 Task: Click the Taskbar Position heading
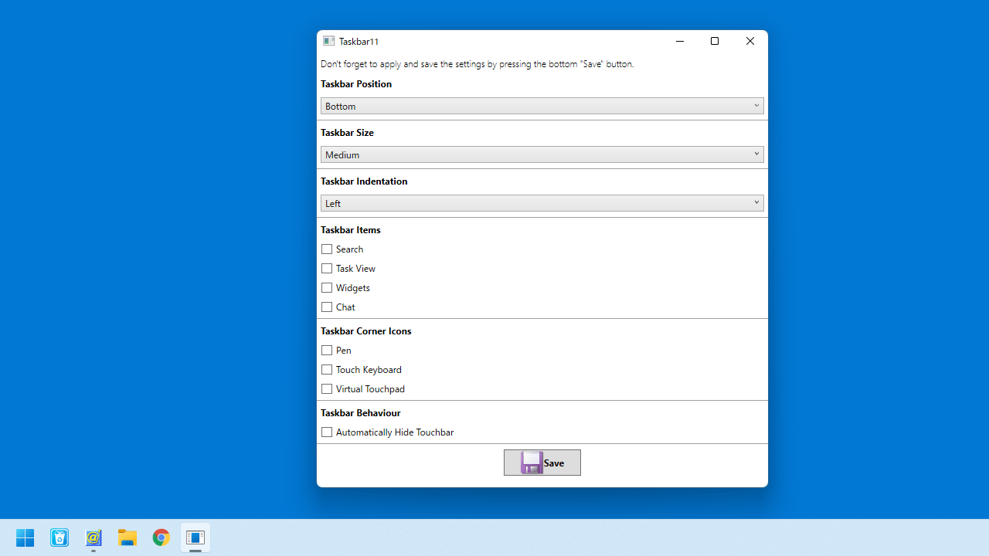click(356, 84)
